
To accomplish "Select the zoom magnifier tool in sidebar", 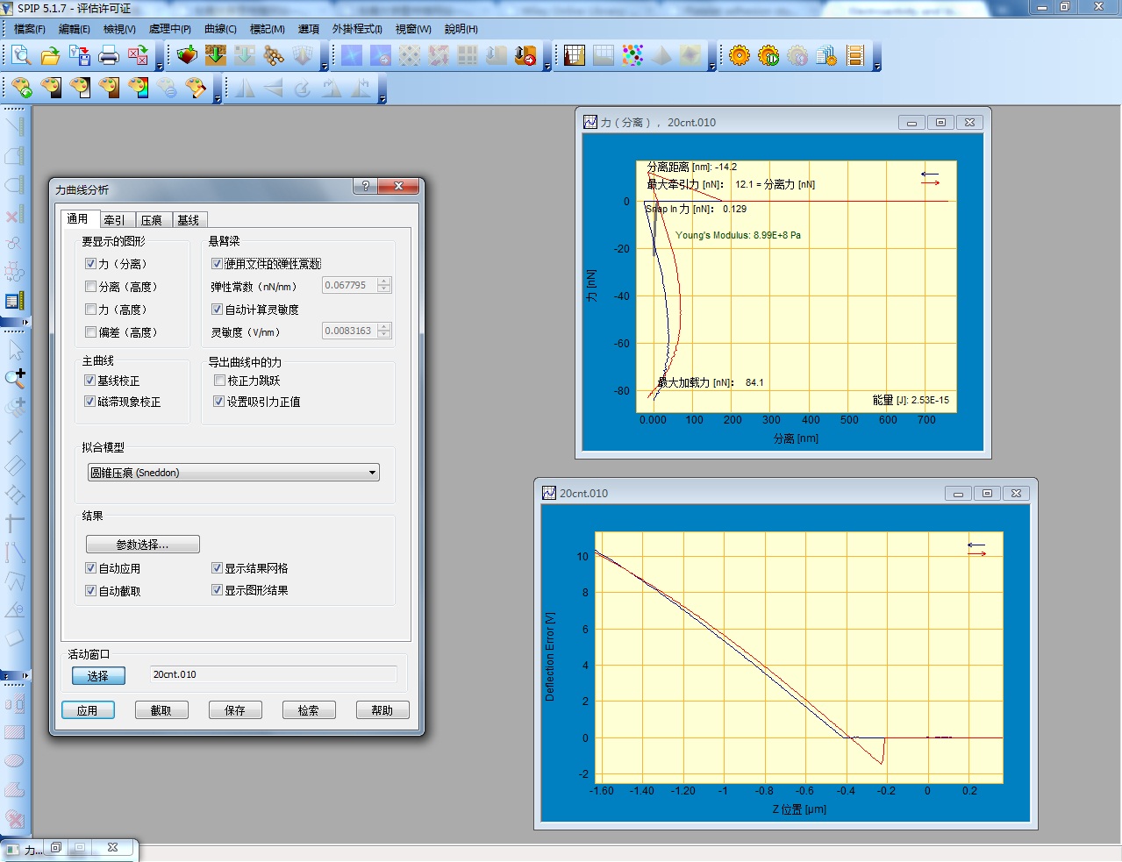I will coord(15,378).
